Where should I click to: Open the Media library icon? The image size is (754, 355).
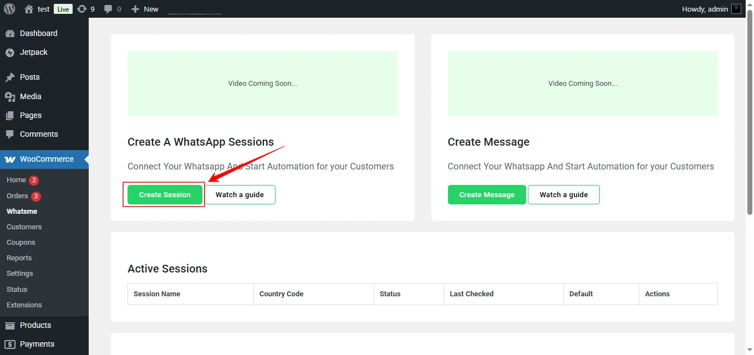tap(10, 96)
